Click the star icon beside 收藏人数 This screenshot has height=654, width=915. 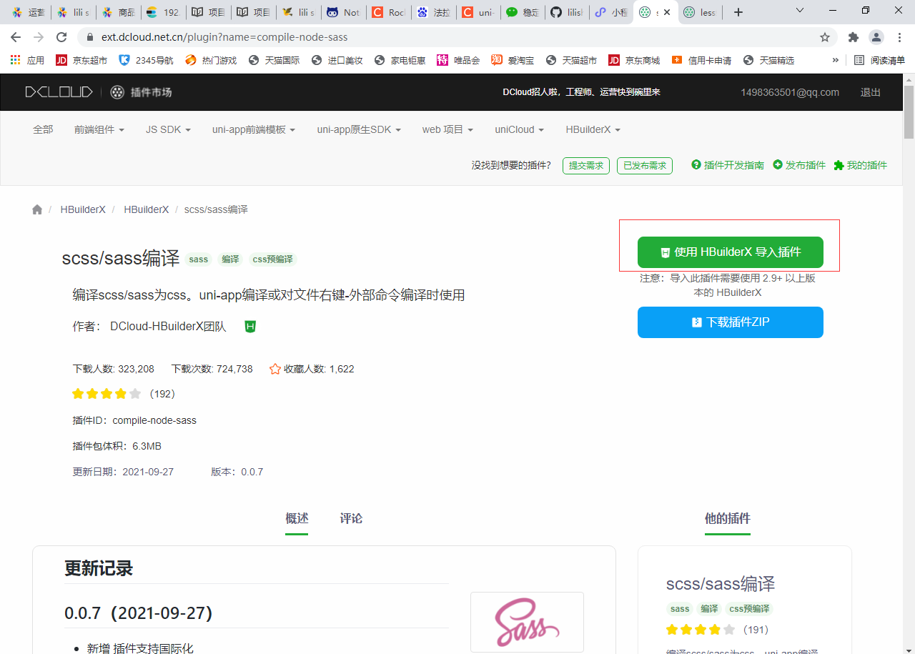[x=274, y=369]
